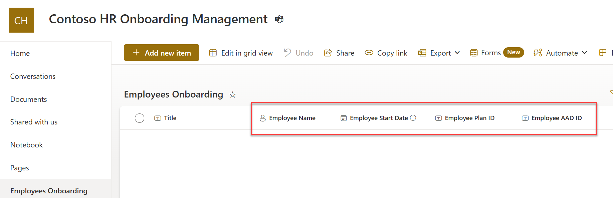Copy link to this list

tap(386, 53)
